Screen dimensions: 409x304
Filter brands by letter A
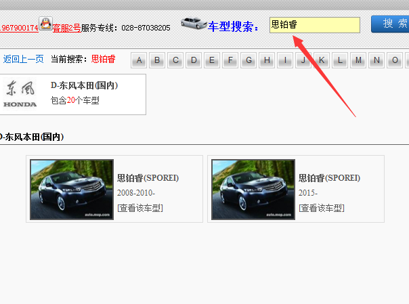point(139,60)
